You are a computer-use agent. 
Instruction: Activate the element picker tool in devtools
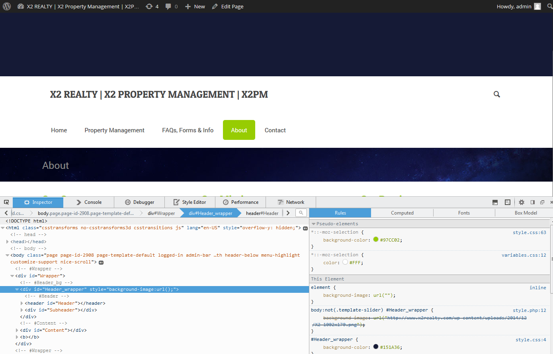click(6, 202)
